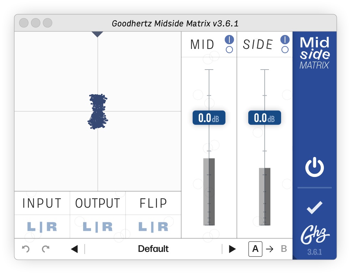Screen dimensions: 351x274
Task: Toggle the OUTPUT L|R control
Action: point(97,227)
